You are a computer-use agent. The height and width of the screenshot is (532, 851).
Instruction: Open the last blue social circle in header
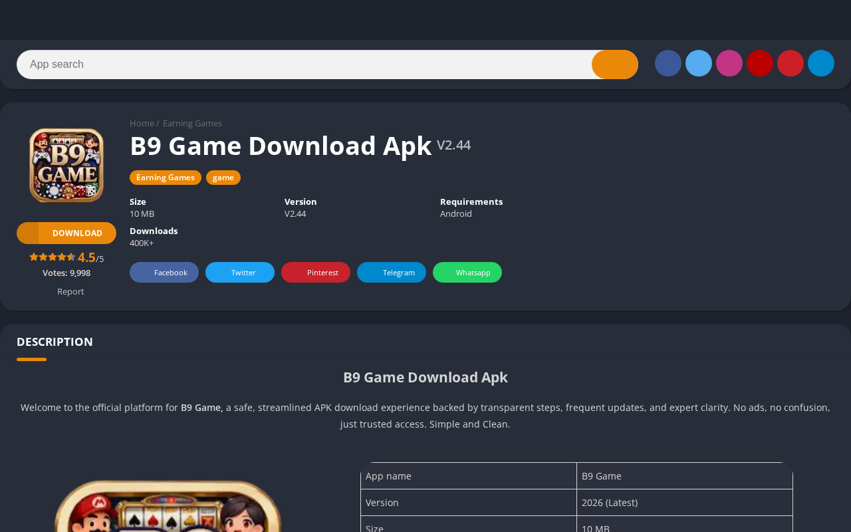click(x=821, y=63)
